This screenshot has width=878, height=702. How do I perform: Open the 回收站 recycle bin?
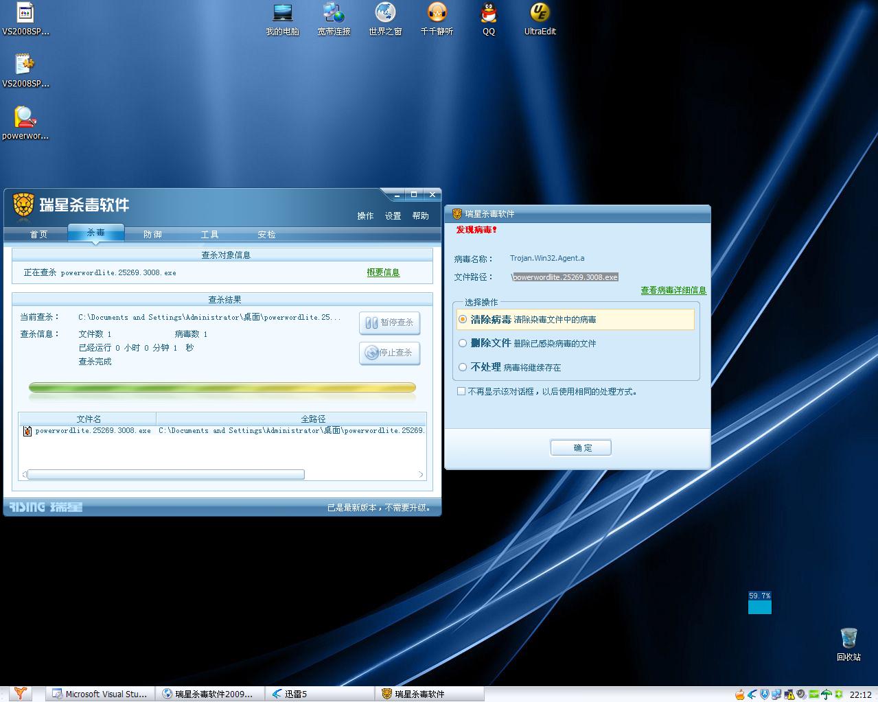pos(848,639)
